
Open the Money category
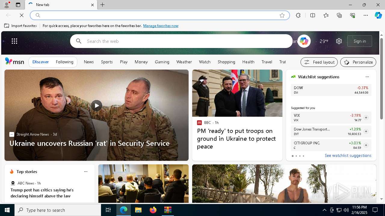tap(141, 62)
